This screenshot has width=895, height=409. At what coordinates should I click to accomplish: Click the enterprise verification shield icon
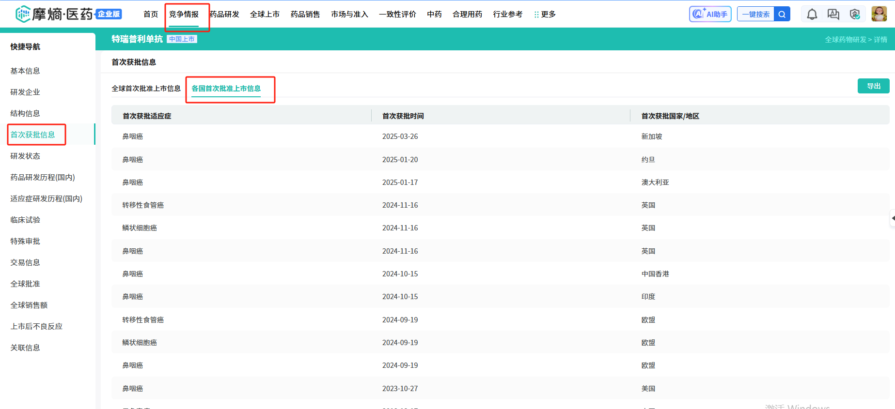pos(855,15)
